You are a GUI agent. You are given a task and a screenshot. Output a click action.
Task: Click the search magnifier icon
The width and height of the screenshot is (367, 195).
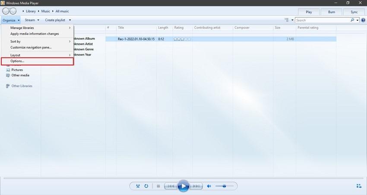[352, 20]
